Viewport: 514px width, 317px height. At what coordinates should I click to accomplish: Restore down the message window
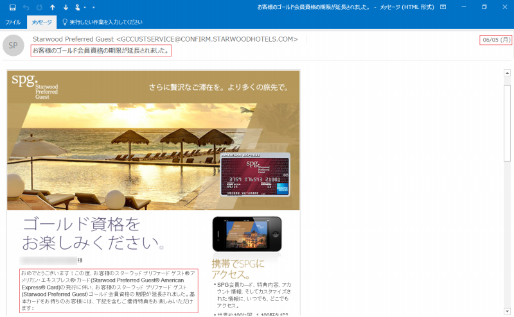tap(484, 7)
